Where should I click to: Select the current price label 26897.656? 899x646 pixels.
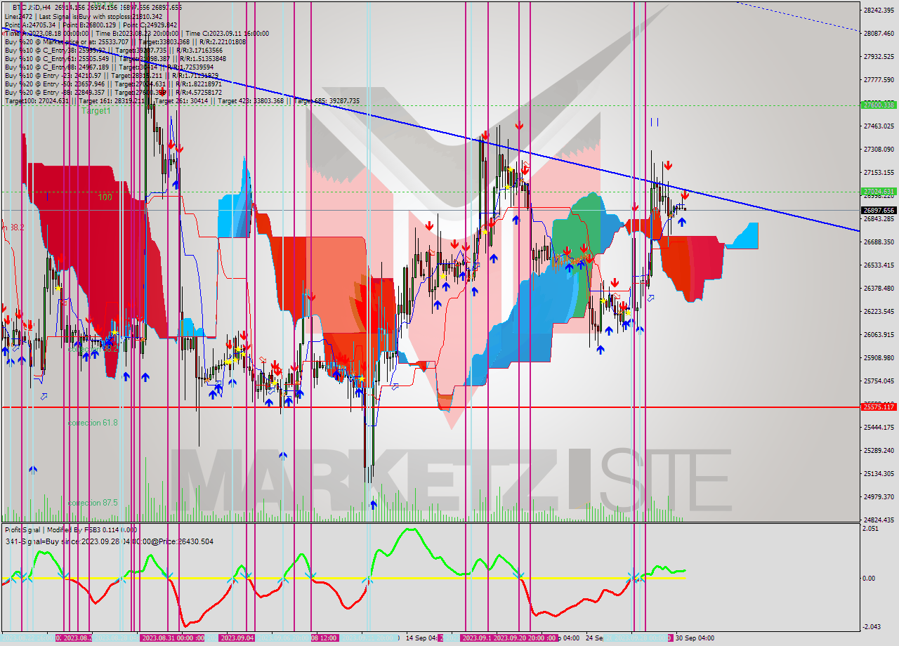pyautogui.click(x=878, y=210)
